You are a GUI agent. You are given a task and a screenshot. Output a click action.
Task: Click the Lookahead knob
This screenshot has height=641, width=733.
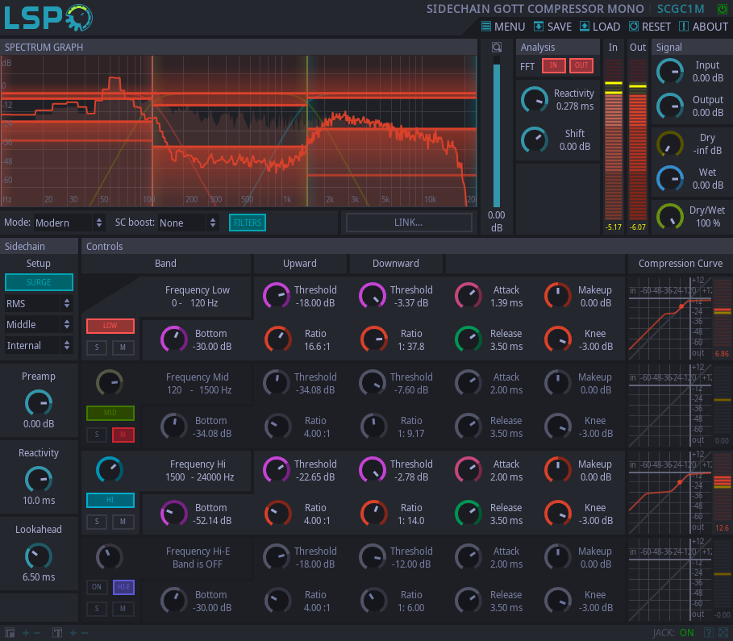pyautogui.click(x=39, y=556)
